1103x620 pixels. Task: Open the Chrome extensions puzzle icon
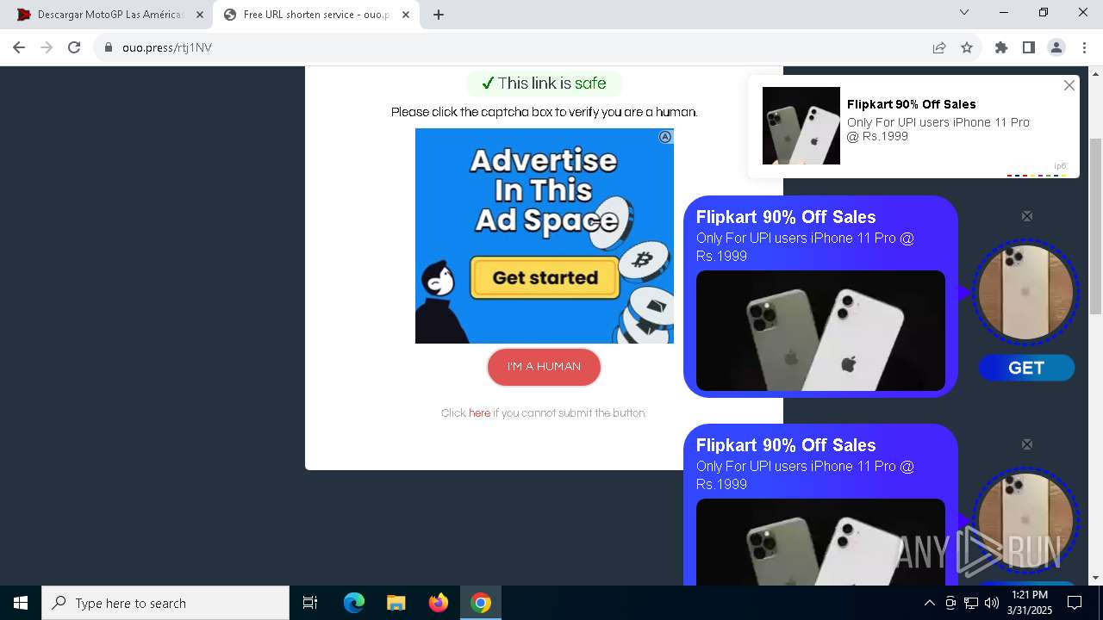point(1001,47)
